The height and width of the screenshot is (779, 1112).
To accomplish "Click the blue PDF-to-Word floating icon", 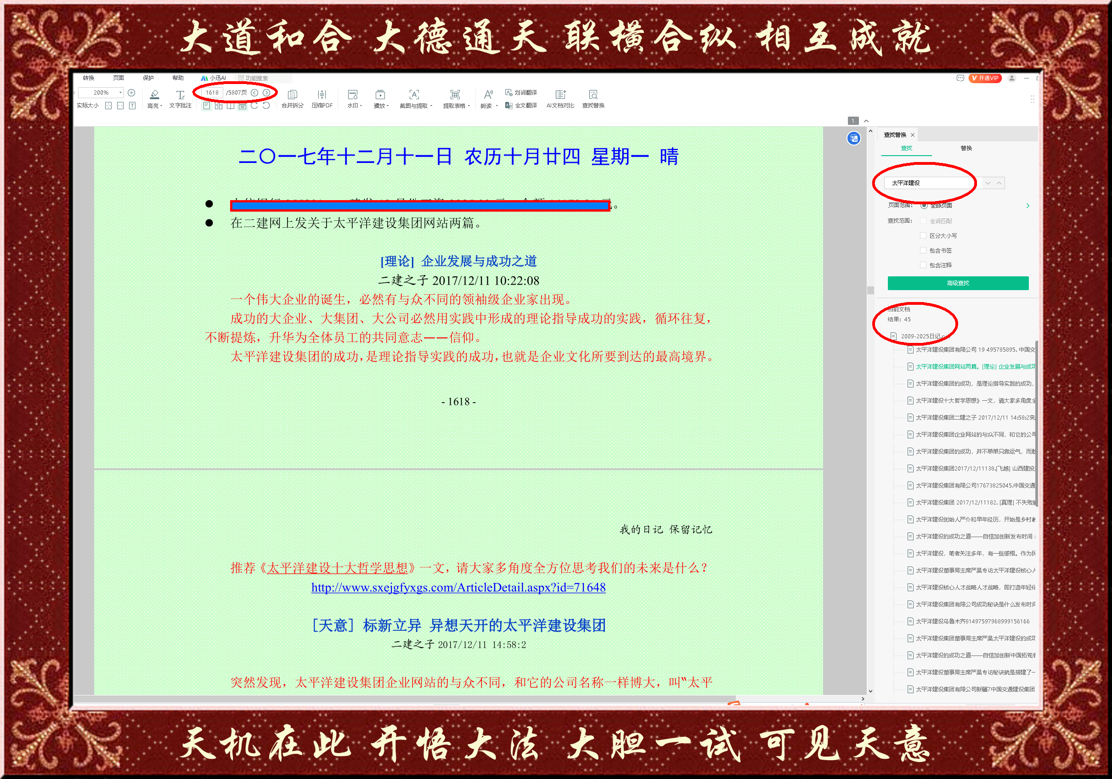I will (854, 139).
